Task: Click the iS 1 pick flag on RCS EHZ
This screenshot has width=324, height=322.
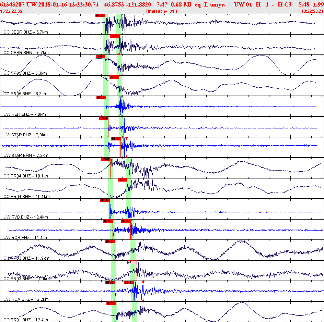Action: pyautogui.click(x=126, y=221)
